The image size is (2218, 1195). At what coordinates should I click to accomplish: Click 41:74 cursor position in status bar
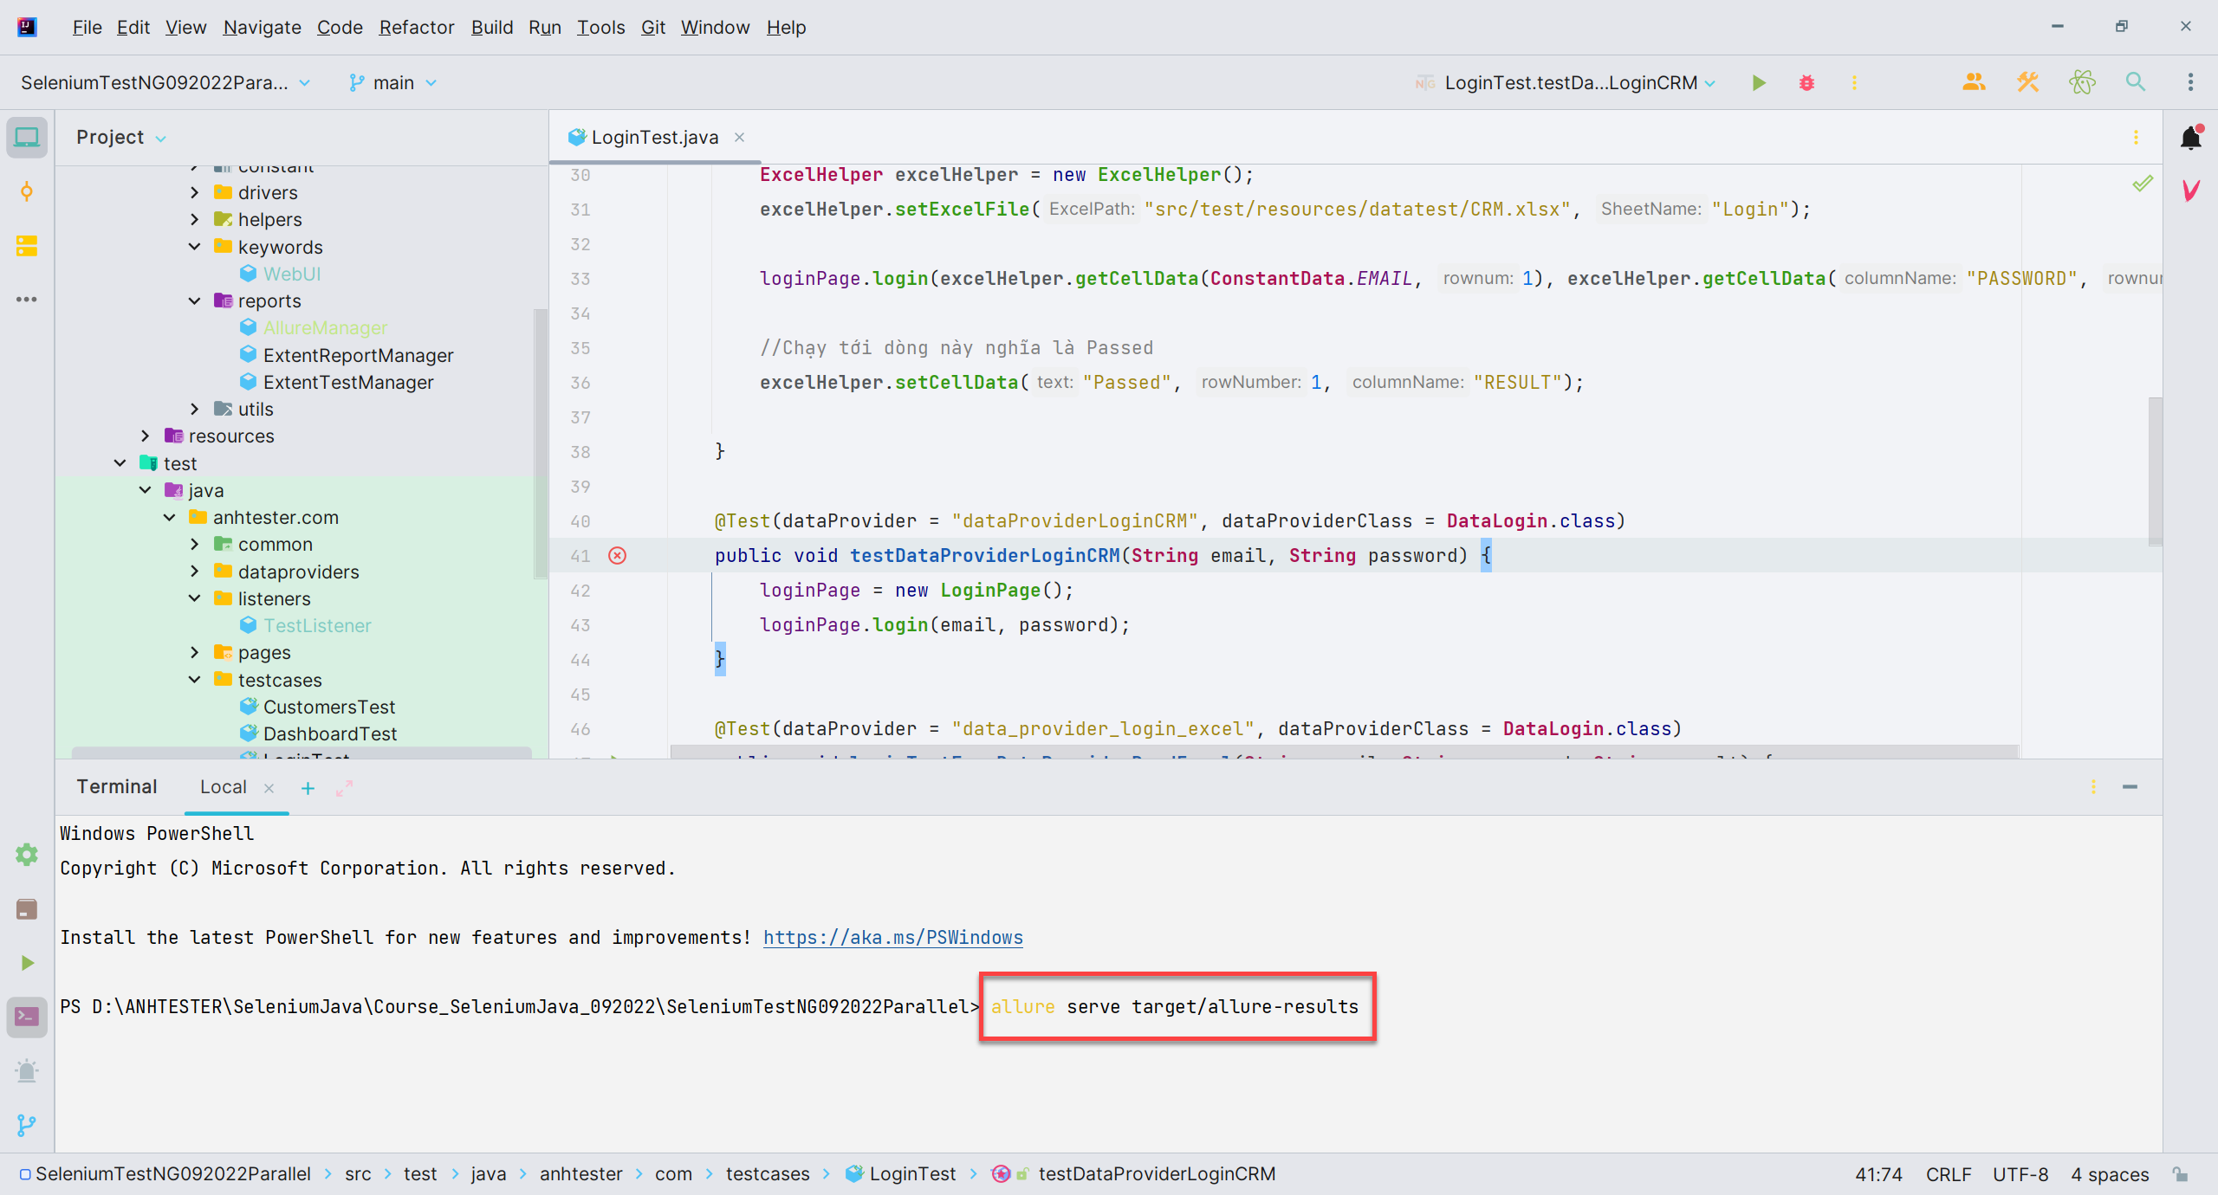click(x=1878, y=1174)
